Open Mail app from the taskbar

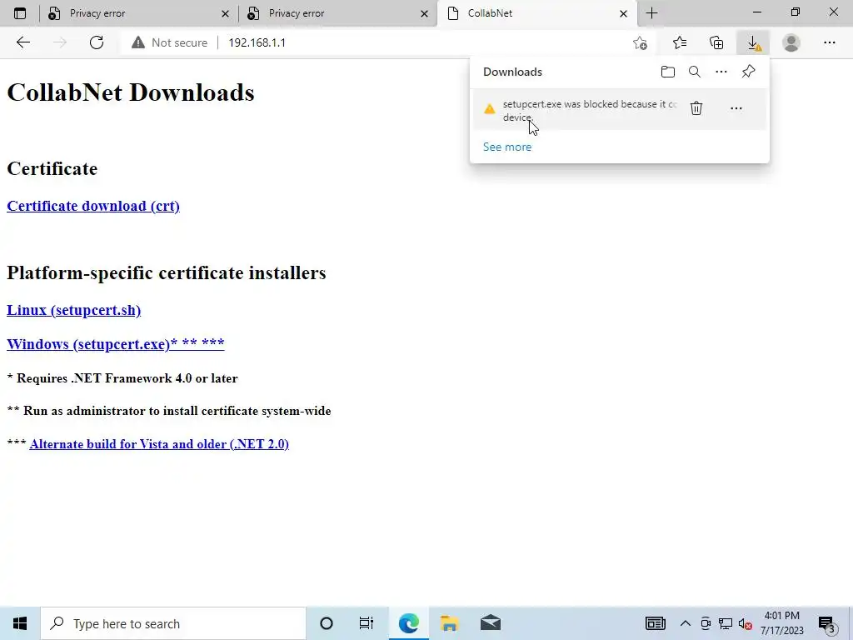point(490,623)
